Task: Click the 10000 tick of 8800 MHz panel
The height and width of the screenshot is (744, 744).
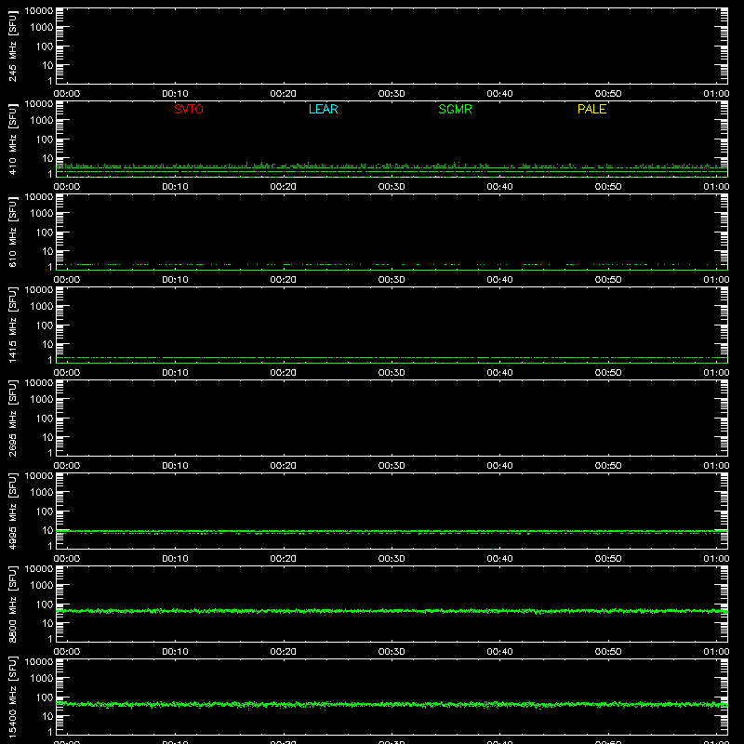Action: (x=39, y=569)
